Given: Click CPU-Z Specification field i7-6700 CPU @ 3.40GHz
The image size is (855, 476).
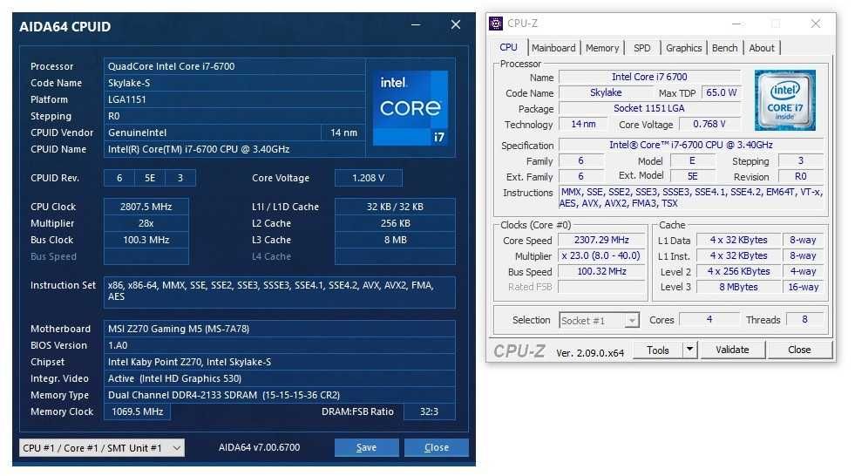Looking at the screenshot, I should click(691, 145).
